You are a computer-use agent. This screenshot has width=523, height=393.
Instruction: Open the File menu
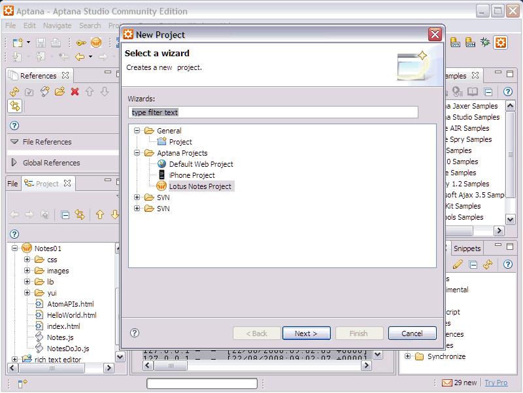click(10, 26)
